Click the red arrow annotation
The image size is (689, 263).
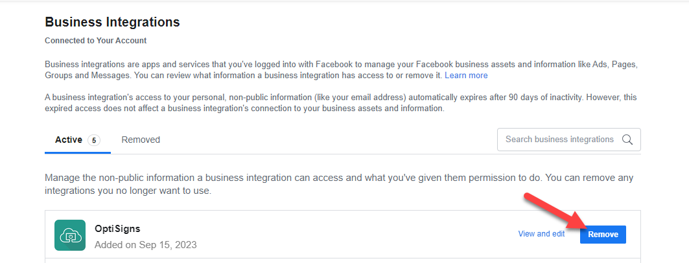tap(554, 212)
